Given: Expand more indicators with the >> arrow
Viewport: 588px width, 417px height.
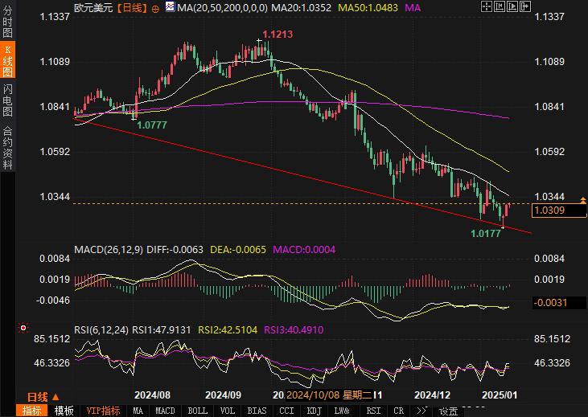Looking at the screenshot, I should 421,411.
